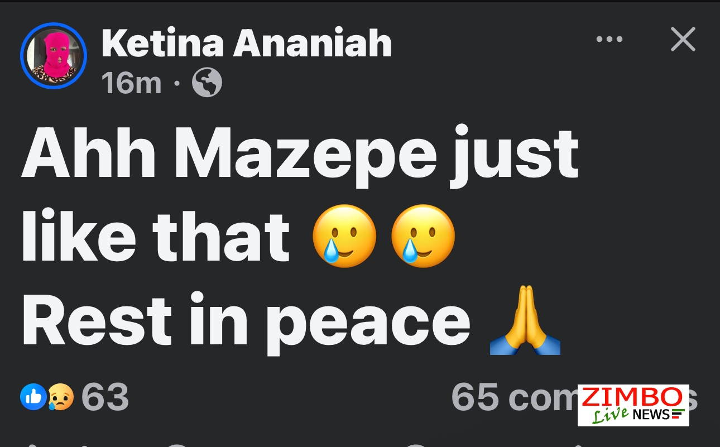Click the sad crying reaction icon
Image resolution: width=720 pixels, height=447 pixels.
(x=60, y=397)
